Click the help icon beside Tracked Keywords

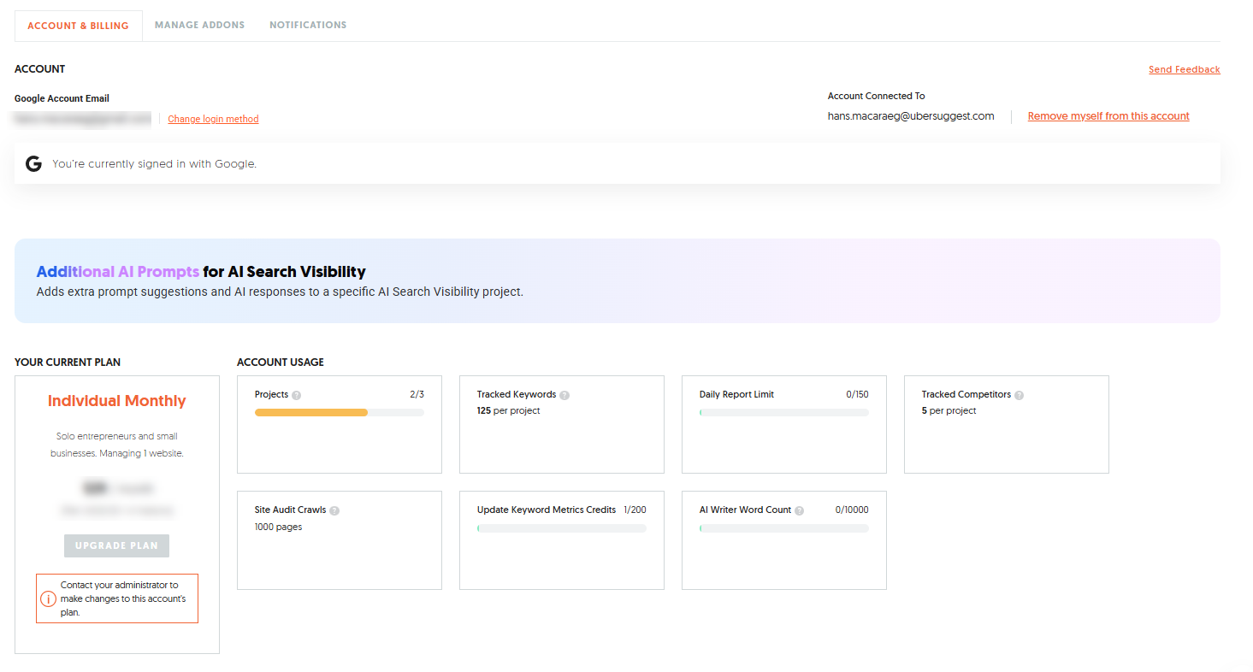coord(564,395)
